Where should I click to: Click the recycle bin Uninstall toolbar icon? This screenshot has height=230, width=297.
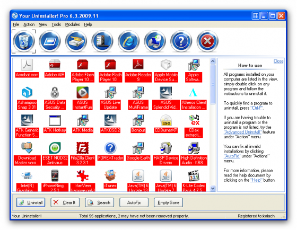24,41
